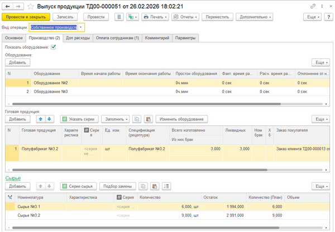Switch to the Основное tab
335x232 pixels.
pyautogui.click(x=14, y=37)
